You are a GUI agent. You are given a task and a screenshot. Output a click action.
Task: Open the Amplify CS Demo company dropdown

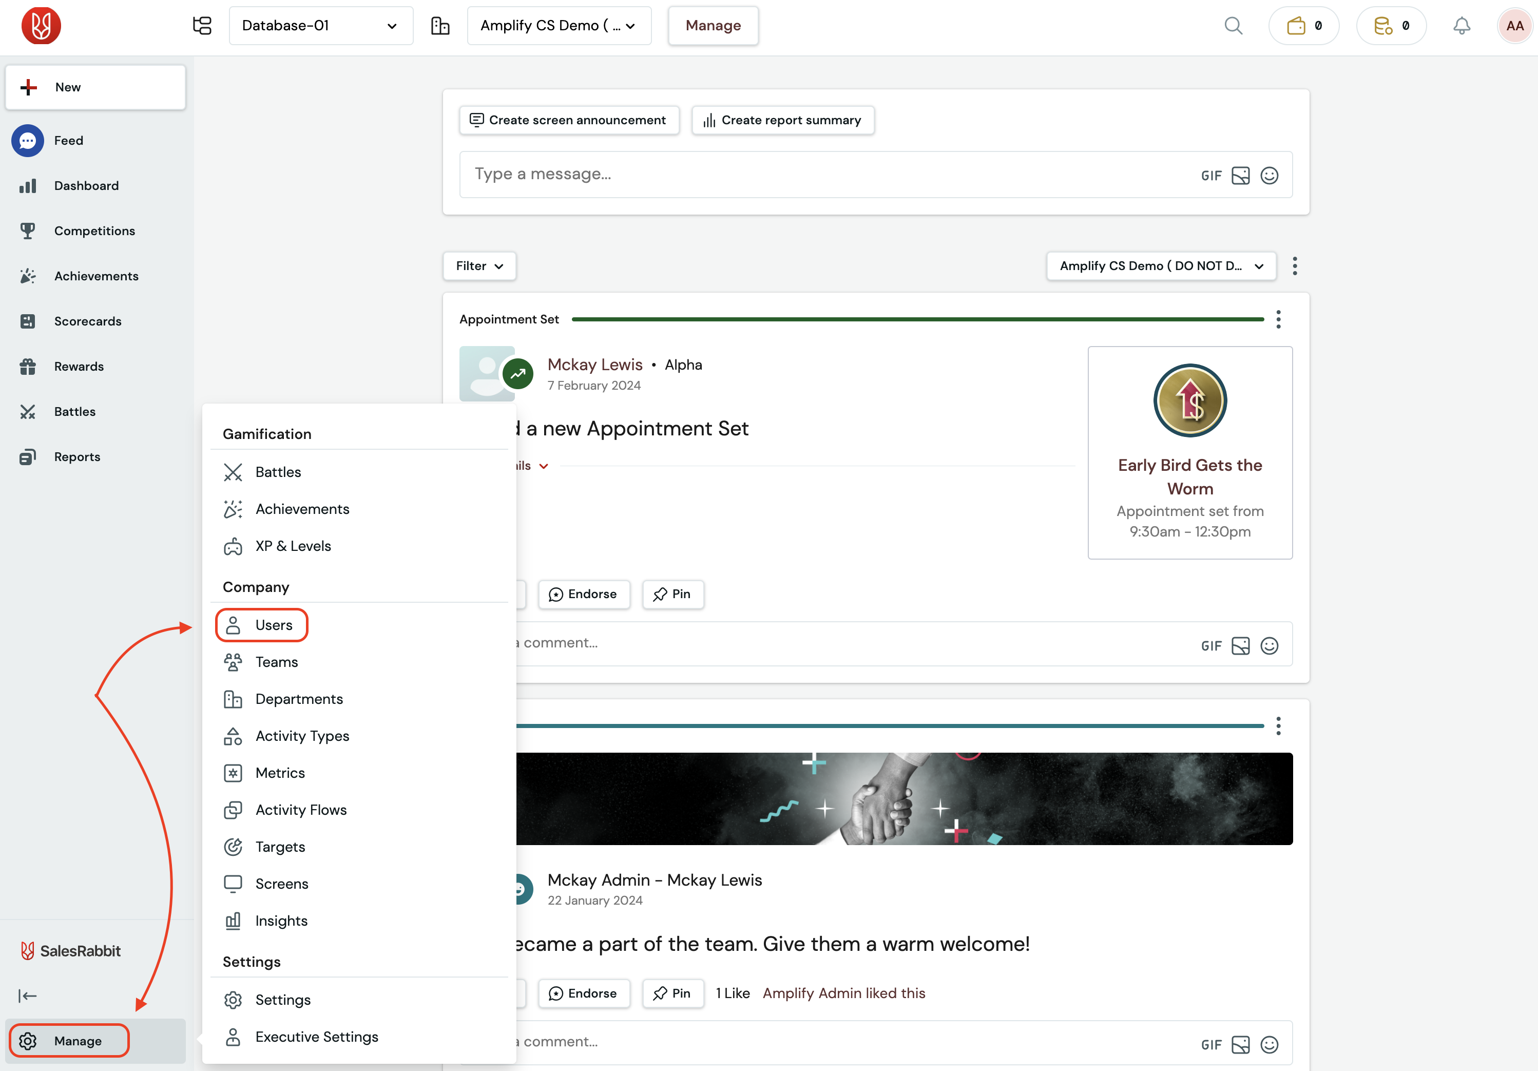pyautogui.click(x=559, y=26)
